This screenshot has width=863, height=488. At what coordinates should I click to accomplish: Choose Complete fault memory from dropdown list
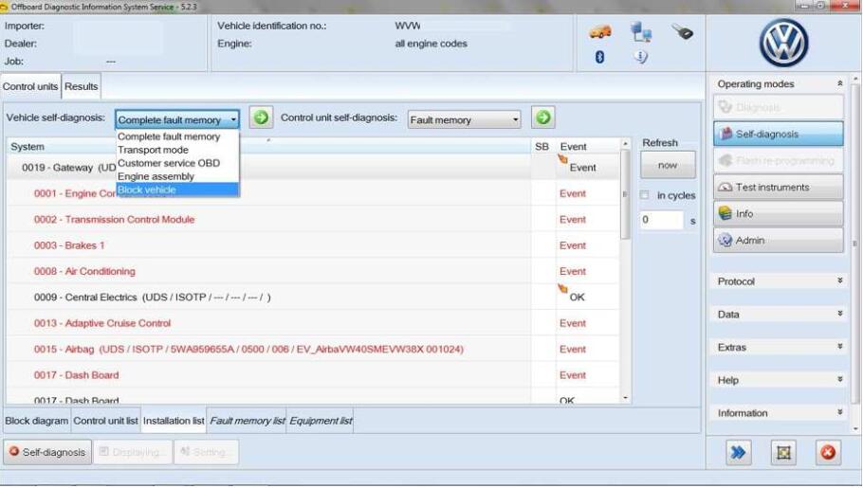tap(177, 136)
